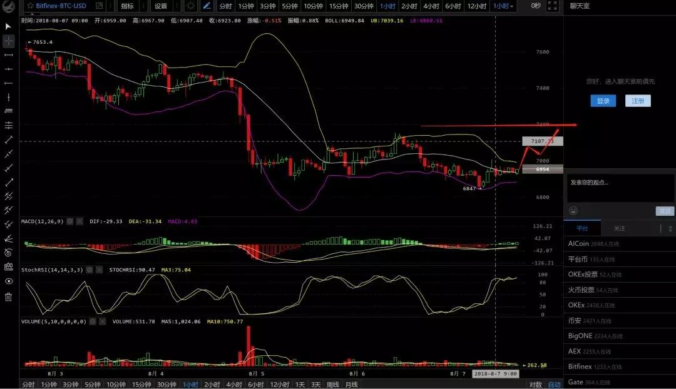Select the fan lines drawing tool
676x389 pixels.
8,239
